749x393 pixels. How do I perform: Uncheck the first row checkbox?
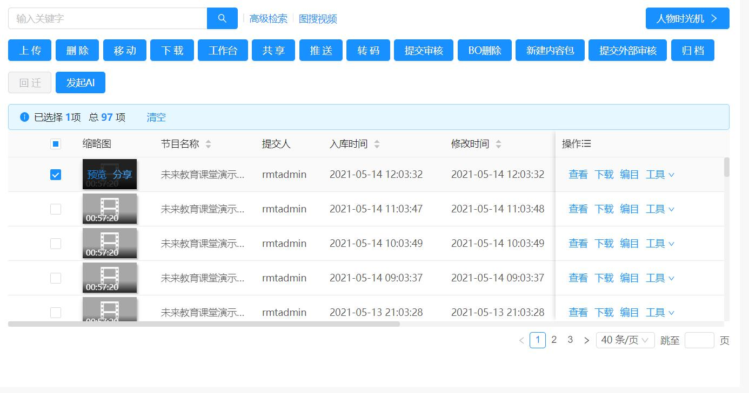pos(56,175)
